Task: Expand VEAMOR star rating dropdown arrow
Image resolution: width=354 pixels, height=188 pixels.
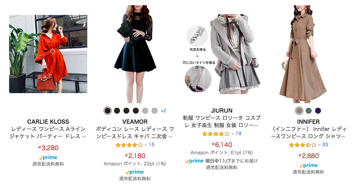Action: pyautogui.click(x=146, y=145)
